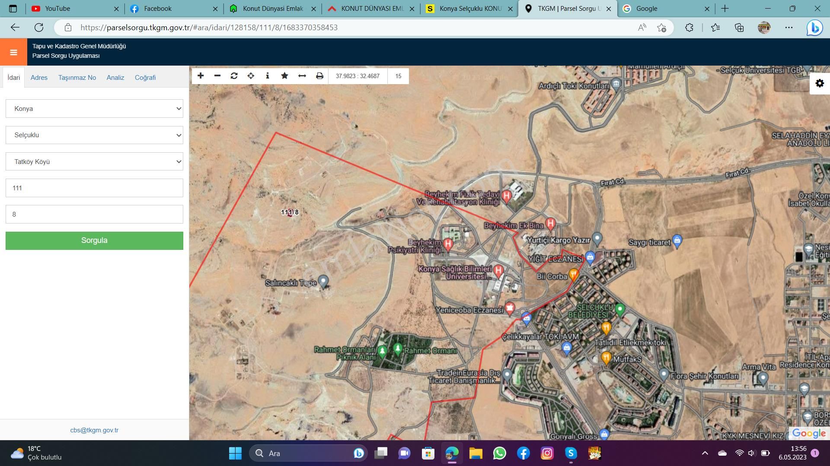
Task: Click the Salıncaklı Tepe map pin
Action: (323, 282)
